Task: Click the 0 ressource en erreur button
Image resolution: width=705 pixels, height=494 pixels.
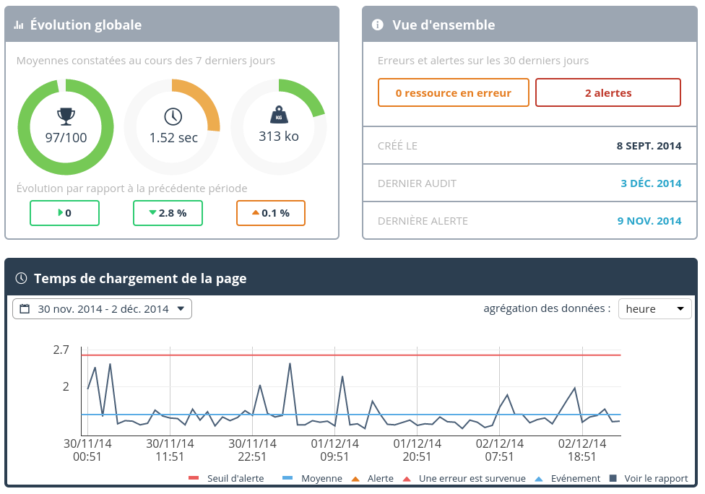Action: click(453, 92)
